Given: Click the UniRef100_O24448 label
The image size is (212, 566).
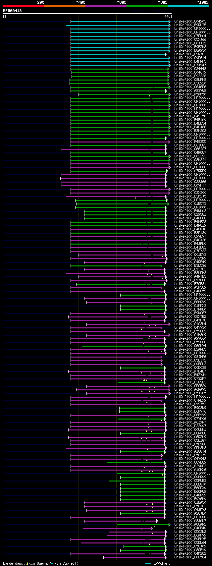Looking at the screenshot, I should point(190,69).
